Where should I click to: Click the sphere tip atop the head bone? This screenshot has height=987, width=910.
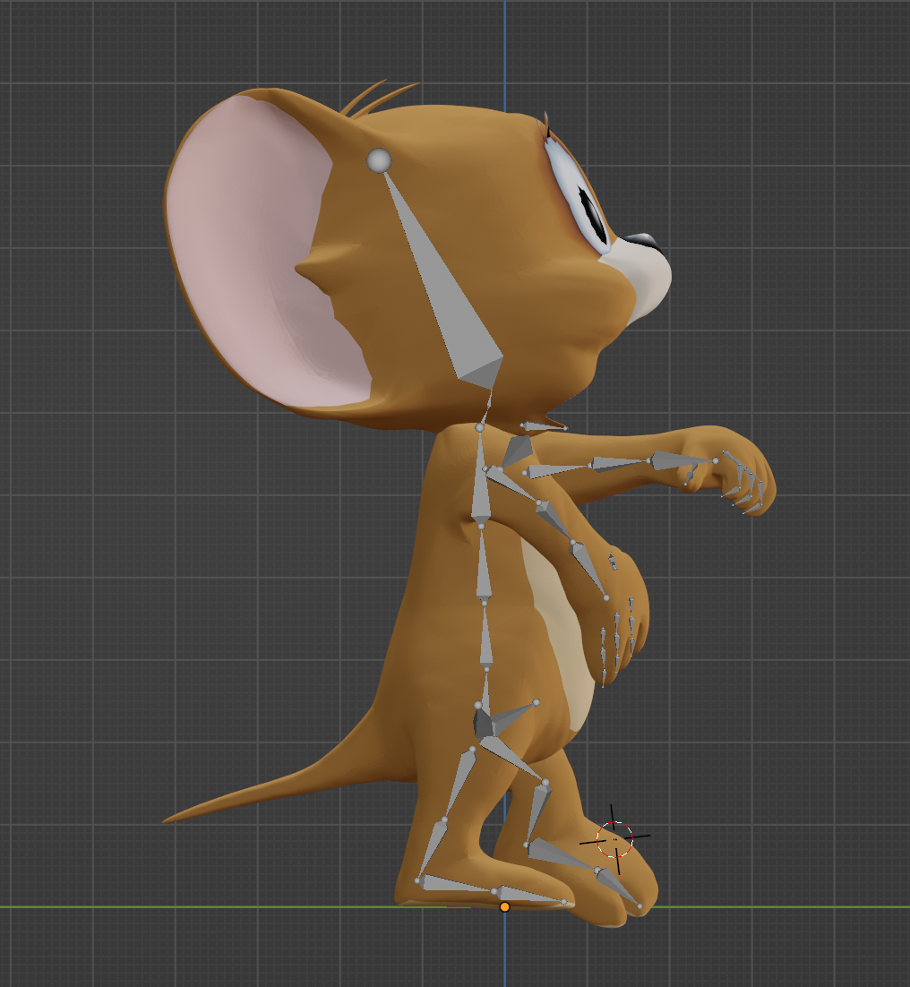[380, 160]
